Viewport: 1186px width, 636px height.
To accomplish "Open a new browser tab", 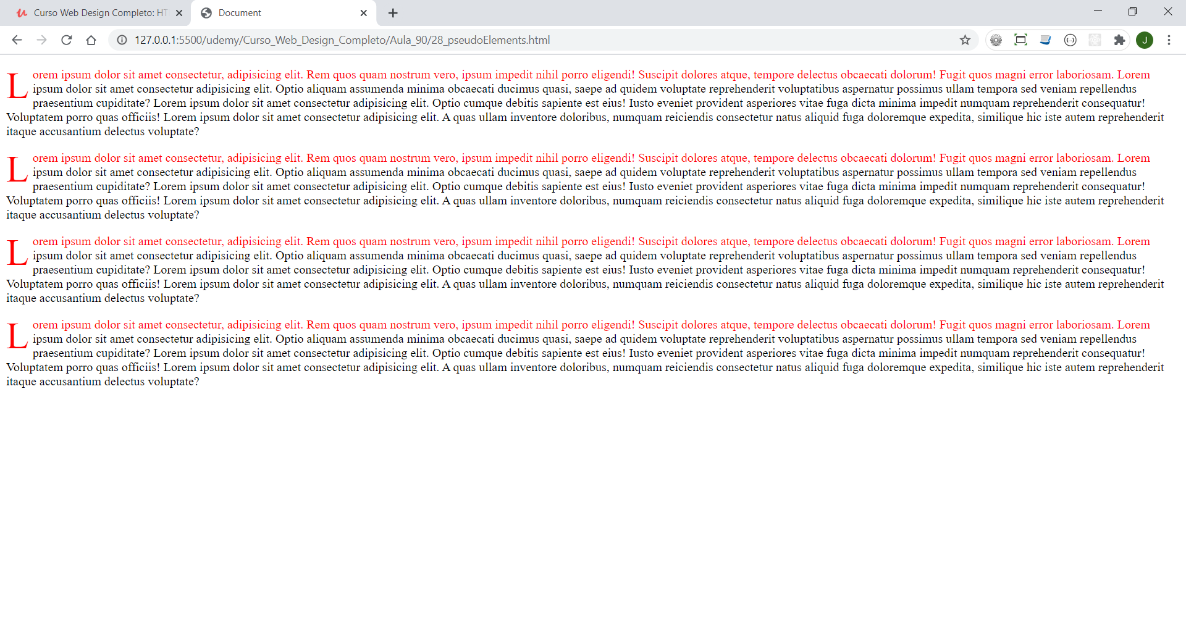I will point(393,13).
